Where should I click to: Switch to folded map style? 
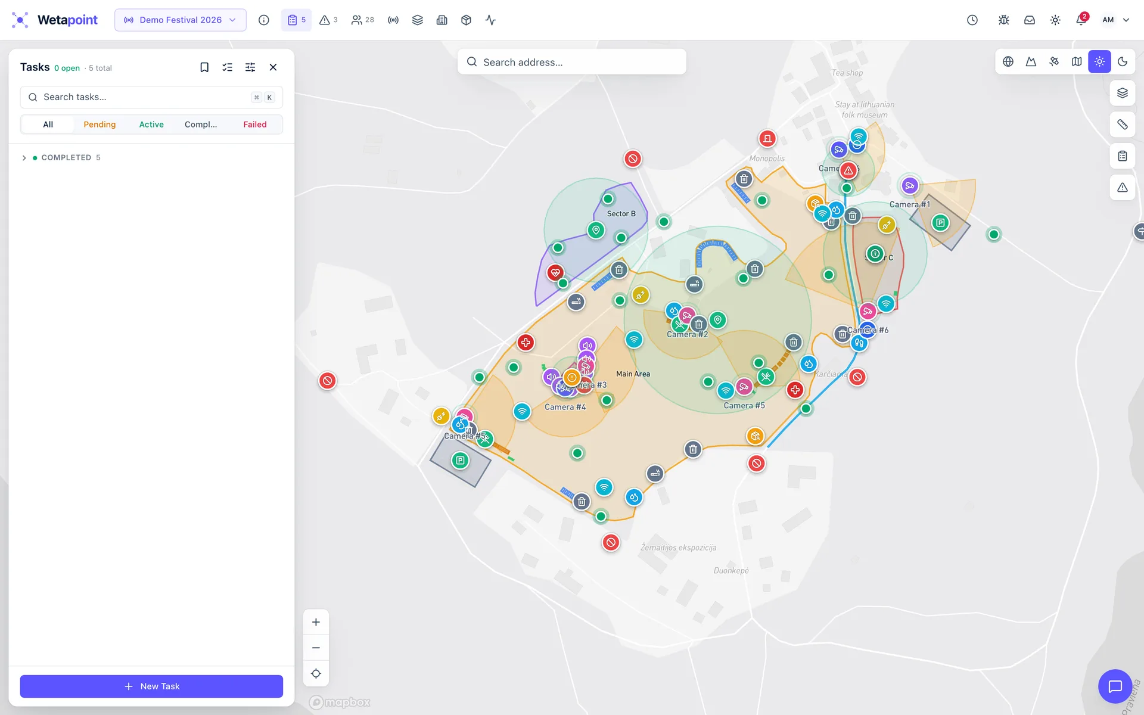point(1077,61)
